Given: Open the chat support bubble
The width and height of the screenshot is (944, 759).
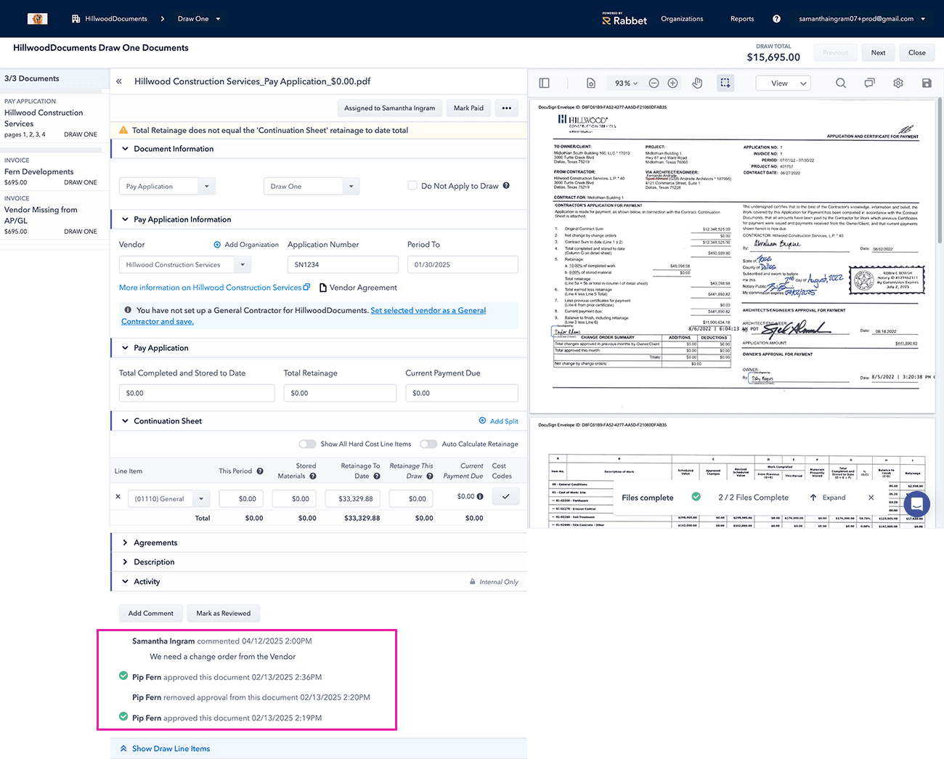Looking at the screenshot, I should coord(916,503).
